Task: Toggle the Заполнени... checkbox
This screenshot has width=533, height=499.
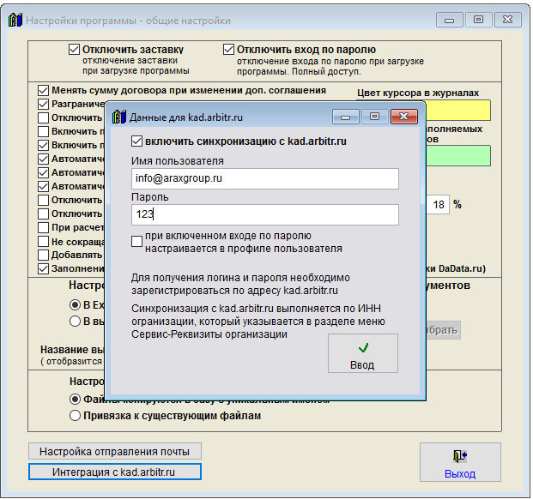Action: 43,268
